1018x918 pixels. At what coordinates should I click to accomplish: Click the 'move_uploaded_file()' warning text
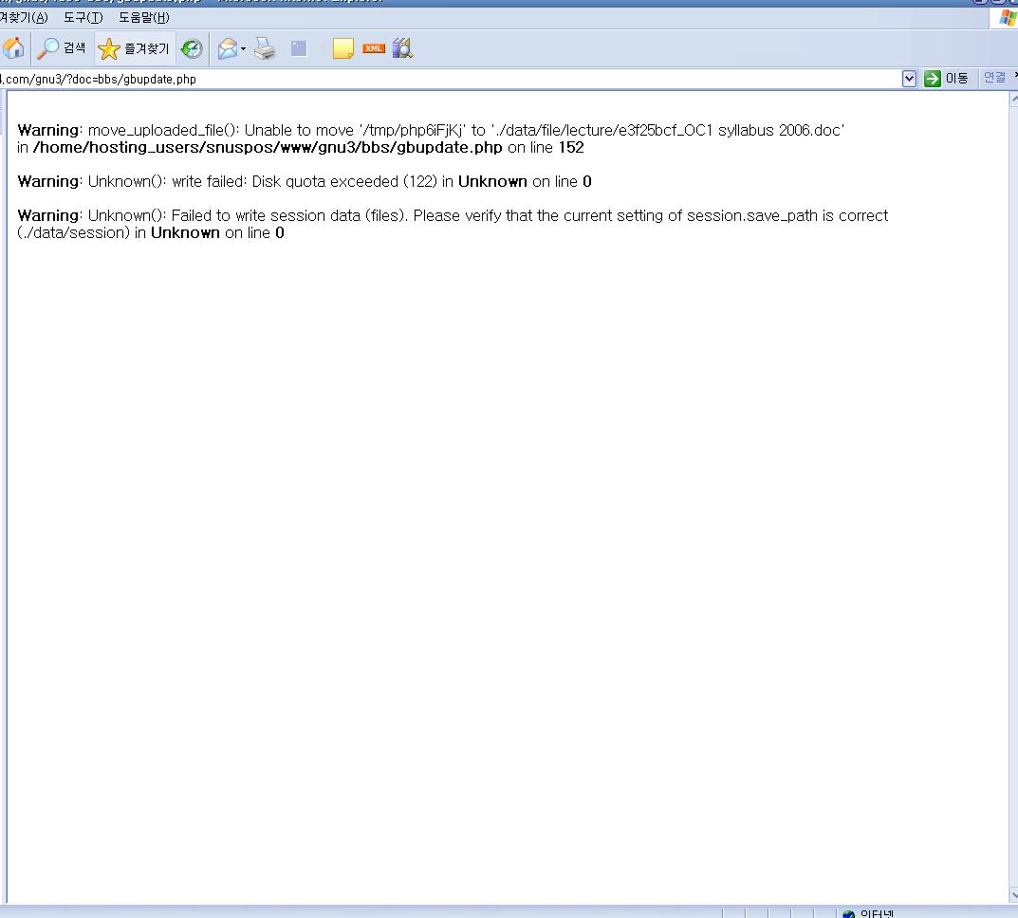click(x=163, y=131)
